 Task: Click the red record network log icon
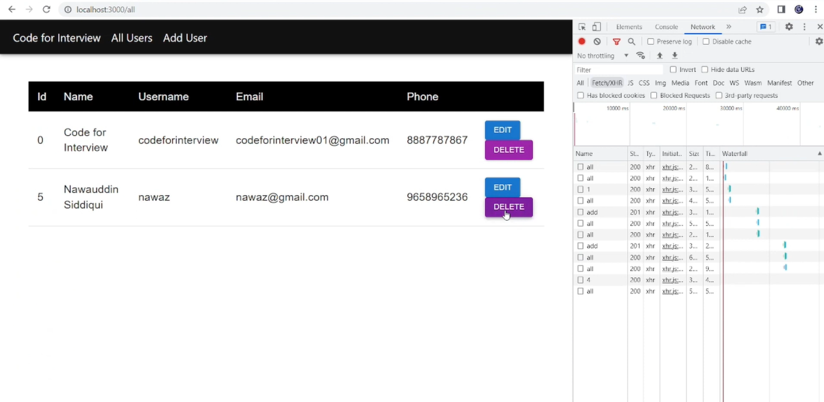click(x=582, y=41)
